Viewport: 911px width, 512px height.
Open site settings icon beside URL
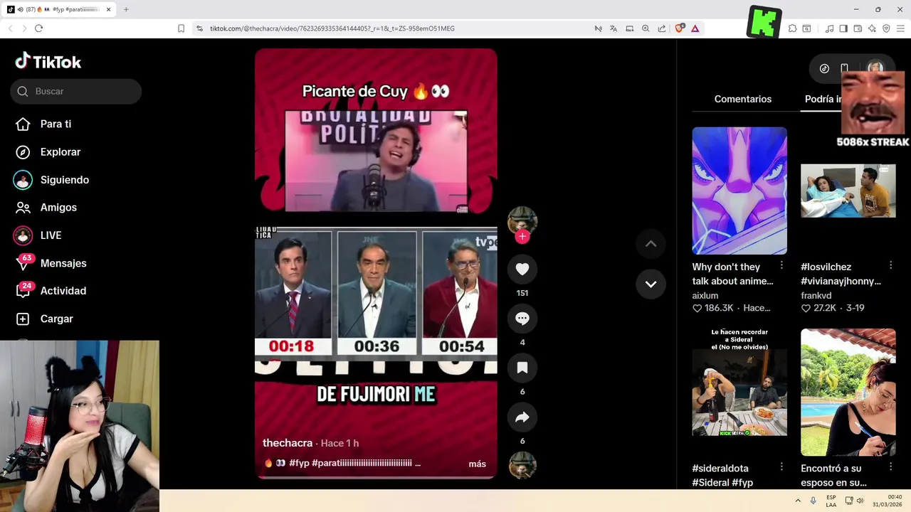pyautogui.click(x=199, y=28)
